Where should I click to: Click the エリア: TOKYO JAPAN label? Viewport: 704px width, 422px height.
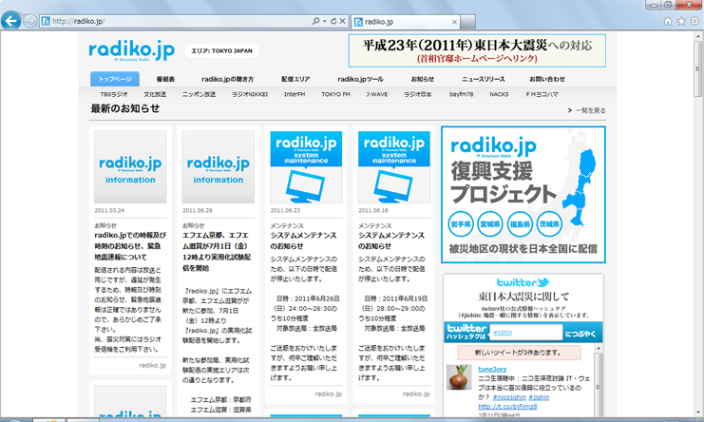click(221, 50)
